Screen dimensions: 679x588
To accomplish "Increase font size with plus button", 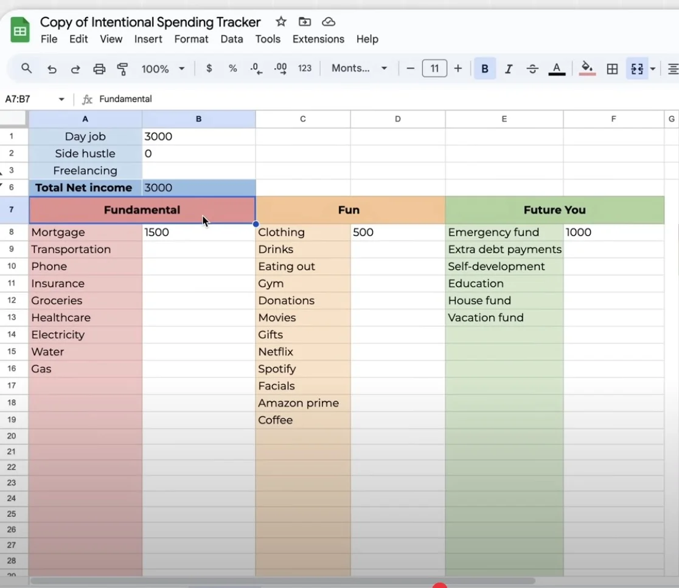I will [458, 68].
